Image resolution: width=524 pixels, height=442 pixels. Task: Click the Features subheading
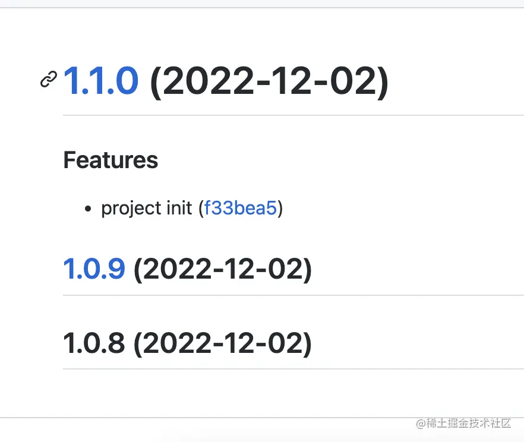click(111, 160)
